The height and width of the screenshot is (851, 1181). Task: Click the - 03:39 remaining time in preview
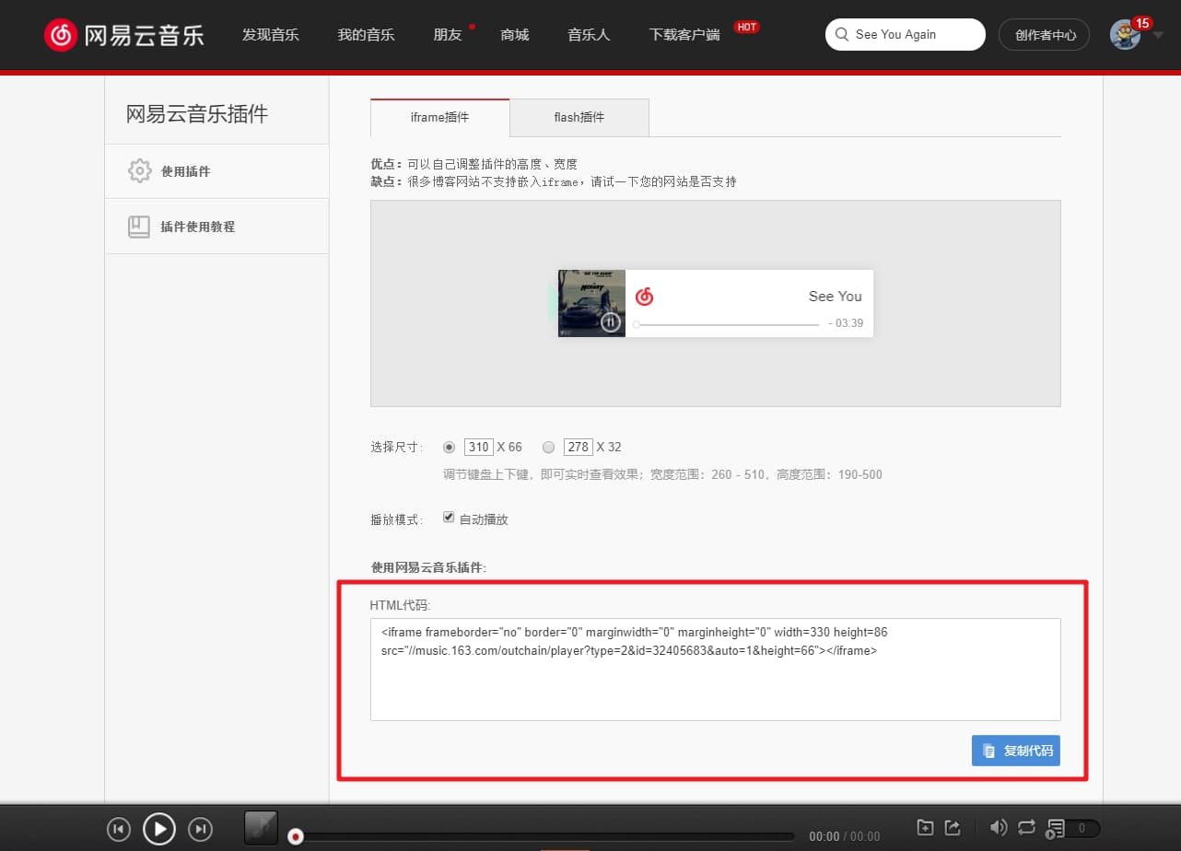(x=846, y=323)
